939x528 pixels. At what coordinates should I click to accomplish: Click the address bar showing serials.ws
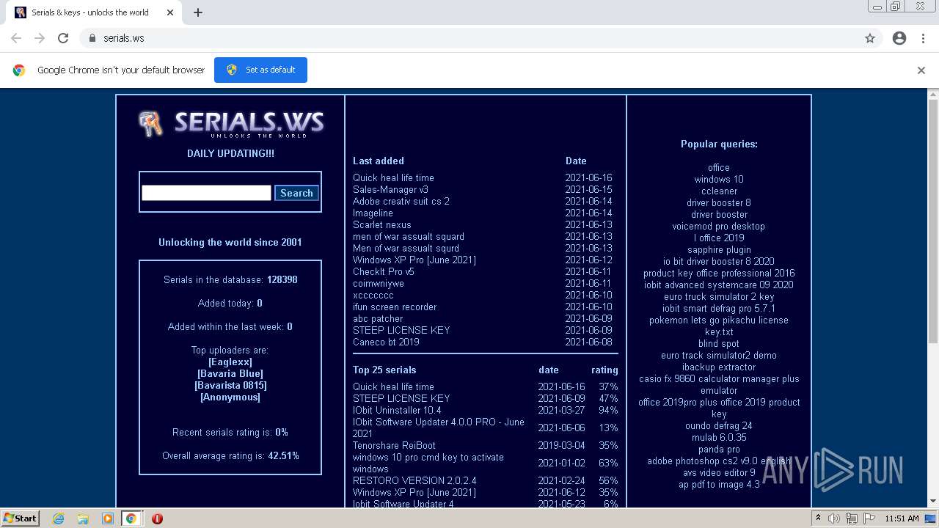(469, 38)
